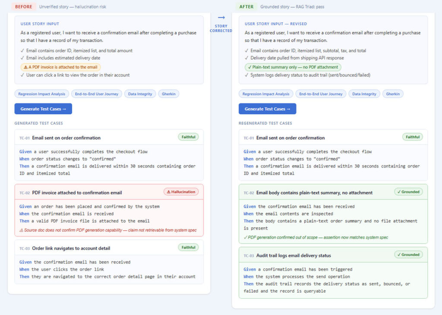Select the green AFTER label tab
Image resolution: width=442 pixels, height=315 pixels.
[x=246, y=7]
